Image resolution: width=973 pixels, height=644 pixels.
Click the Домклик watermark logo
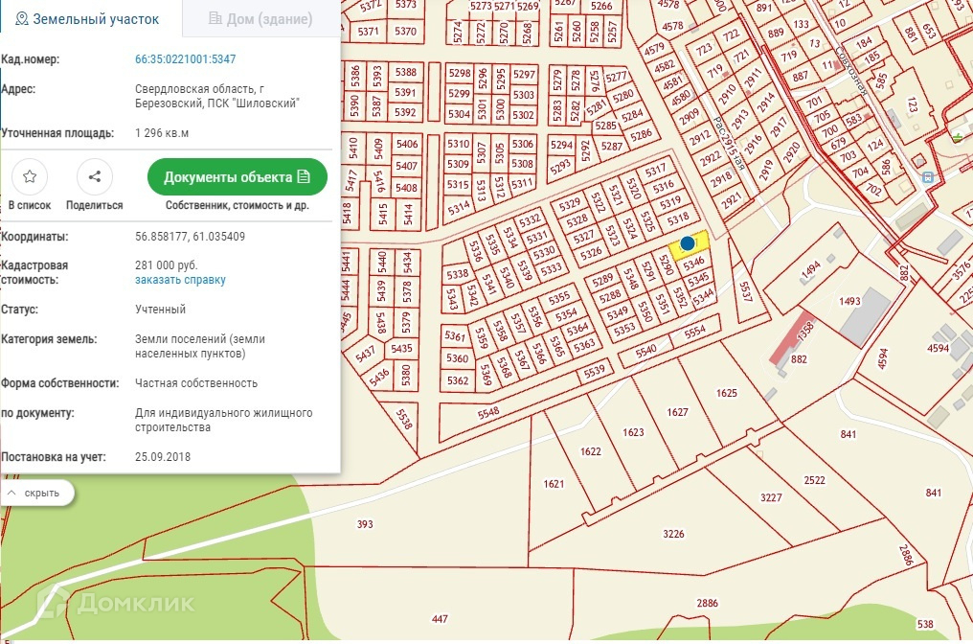(x=117, y=602)
